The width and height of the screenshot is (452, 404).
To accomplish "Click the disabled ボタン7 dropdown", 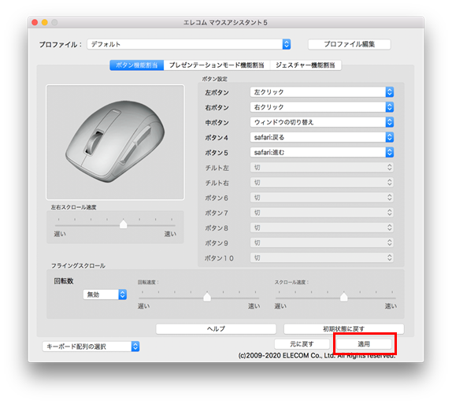I will [x=322, y=213].
